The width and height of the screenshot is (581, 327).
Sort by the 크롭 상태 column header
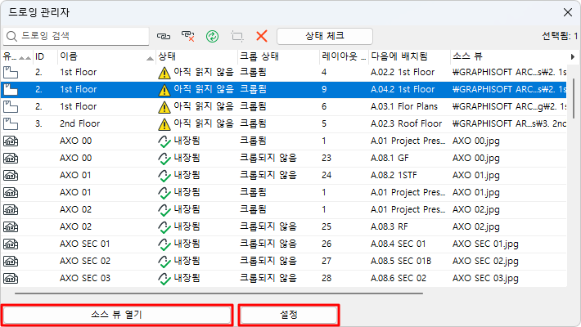[x=278, y=56]
